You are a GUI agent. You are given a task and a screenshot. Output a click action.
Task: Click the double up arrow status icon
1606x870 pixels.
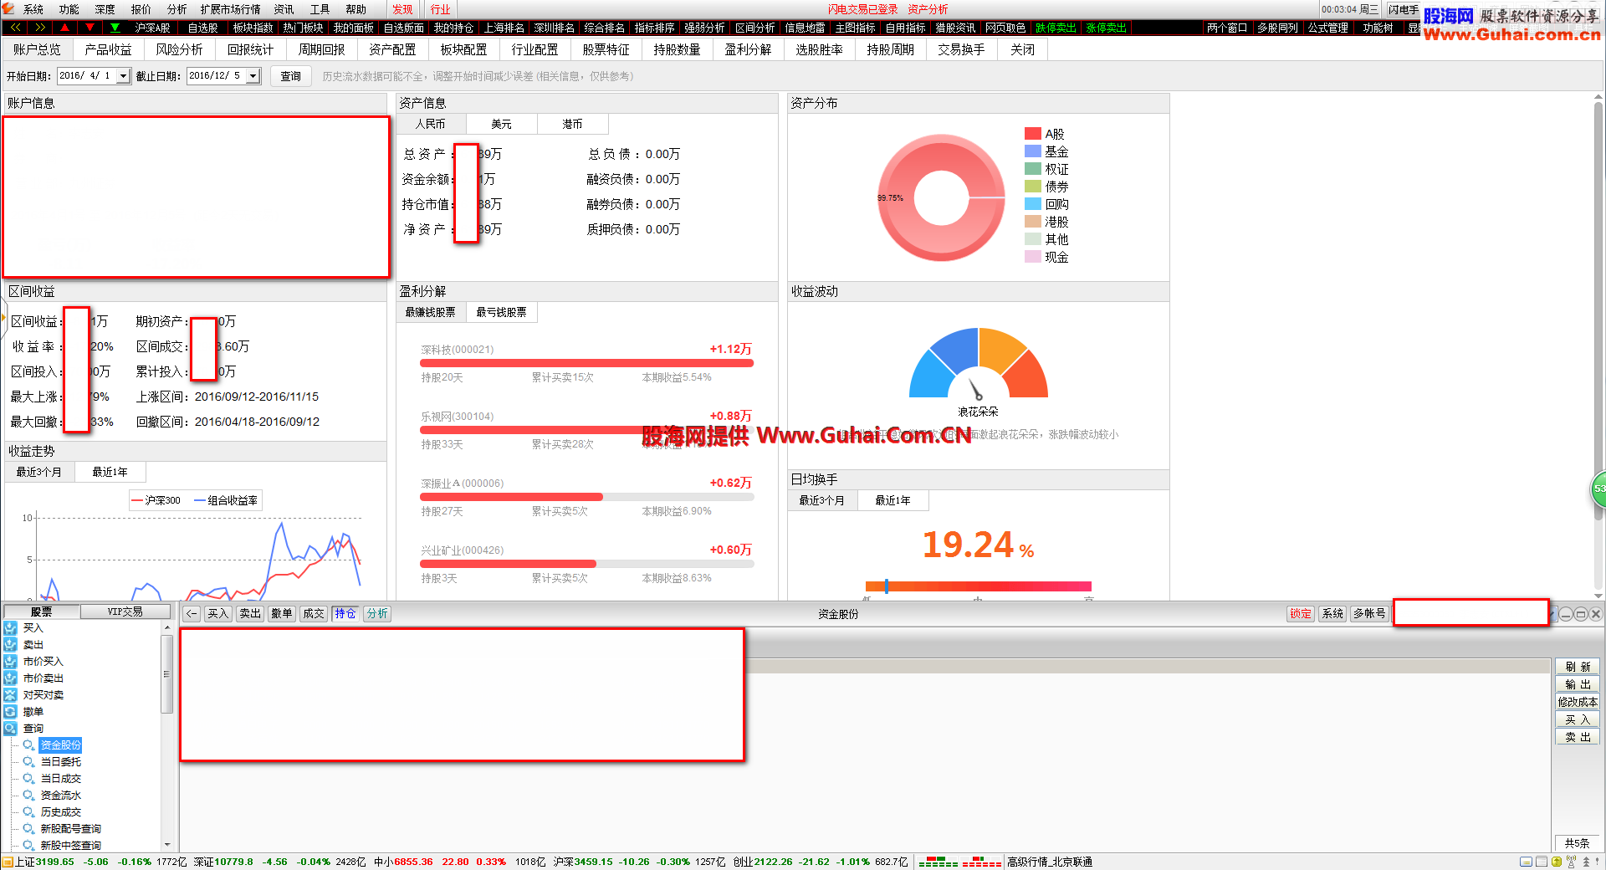[x=1586, y=862]
